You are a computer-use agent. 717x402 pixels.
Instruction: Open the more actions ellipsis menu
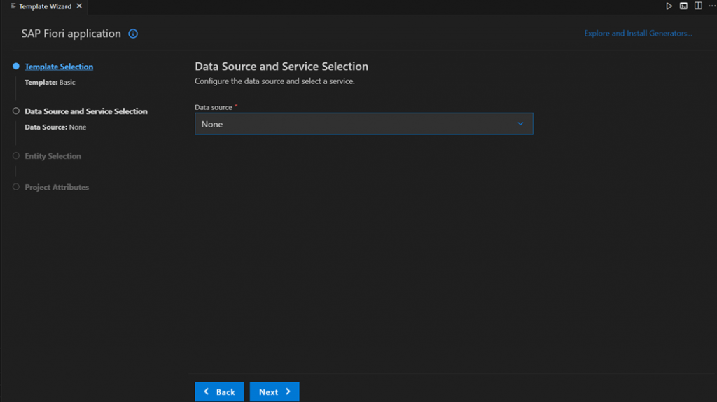coord(712,6)
